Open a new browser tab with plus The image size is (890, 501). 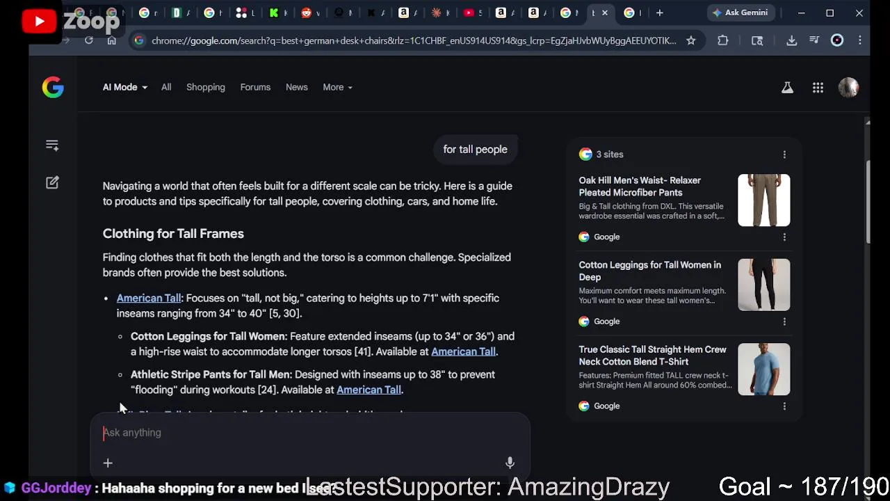(659, 13)
